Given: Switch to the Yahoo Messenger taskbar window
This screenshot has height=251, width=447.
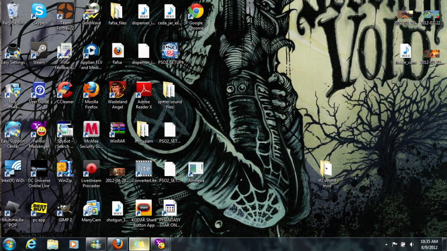Looking at the screenshot, I should pos(160,244).
